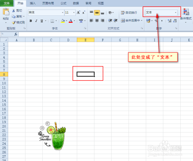Select row 8 header

(4, 75)
